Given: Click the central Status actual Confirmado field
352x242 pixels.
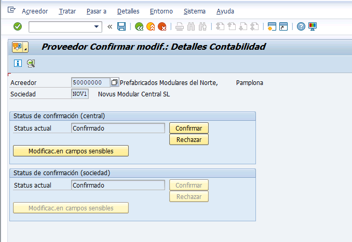Looking at the screenshot, I should [118, 128].
